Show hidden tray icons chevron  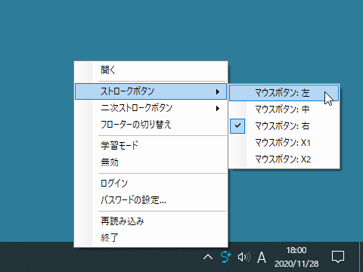click(208, 258)
